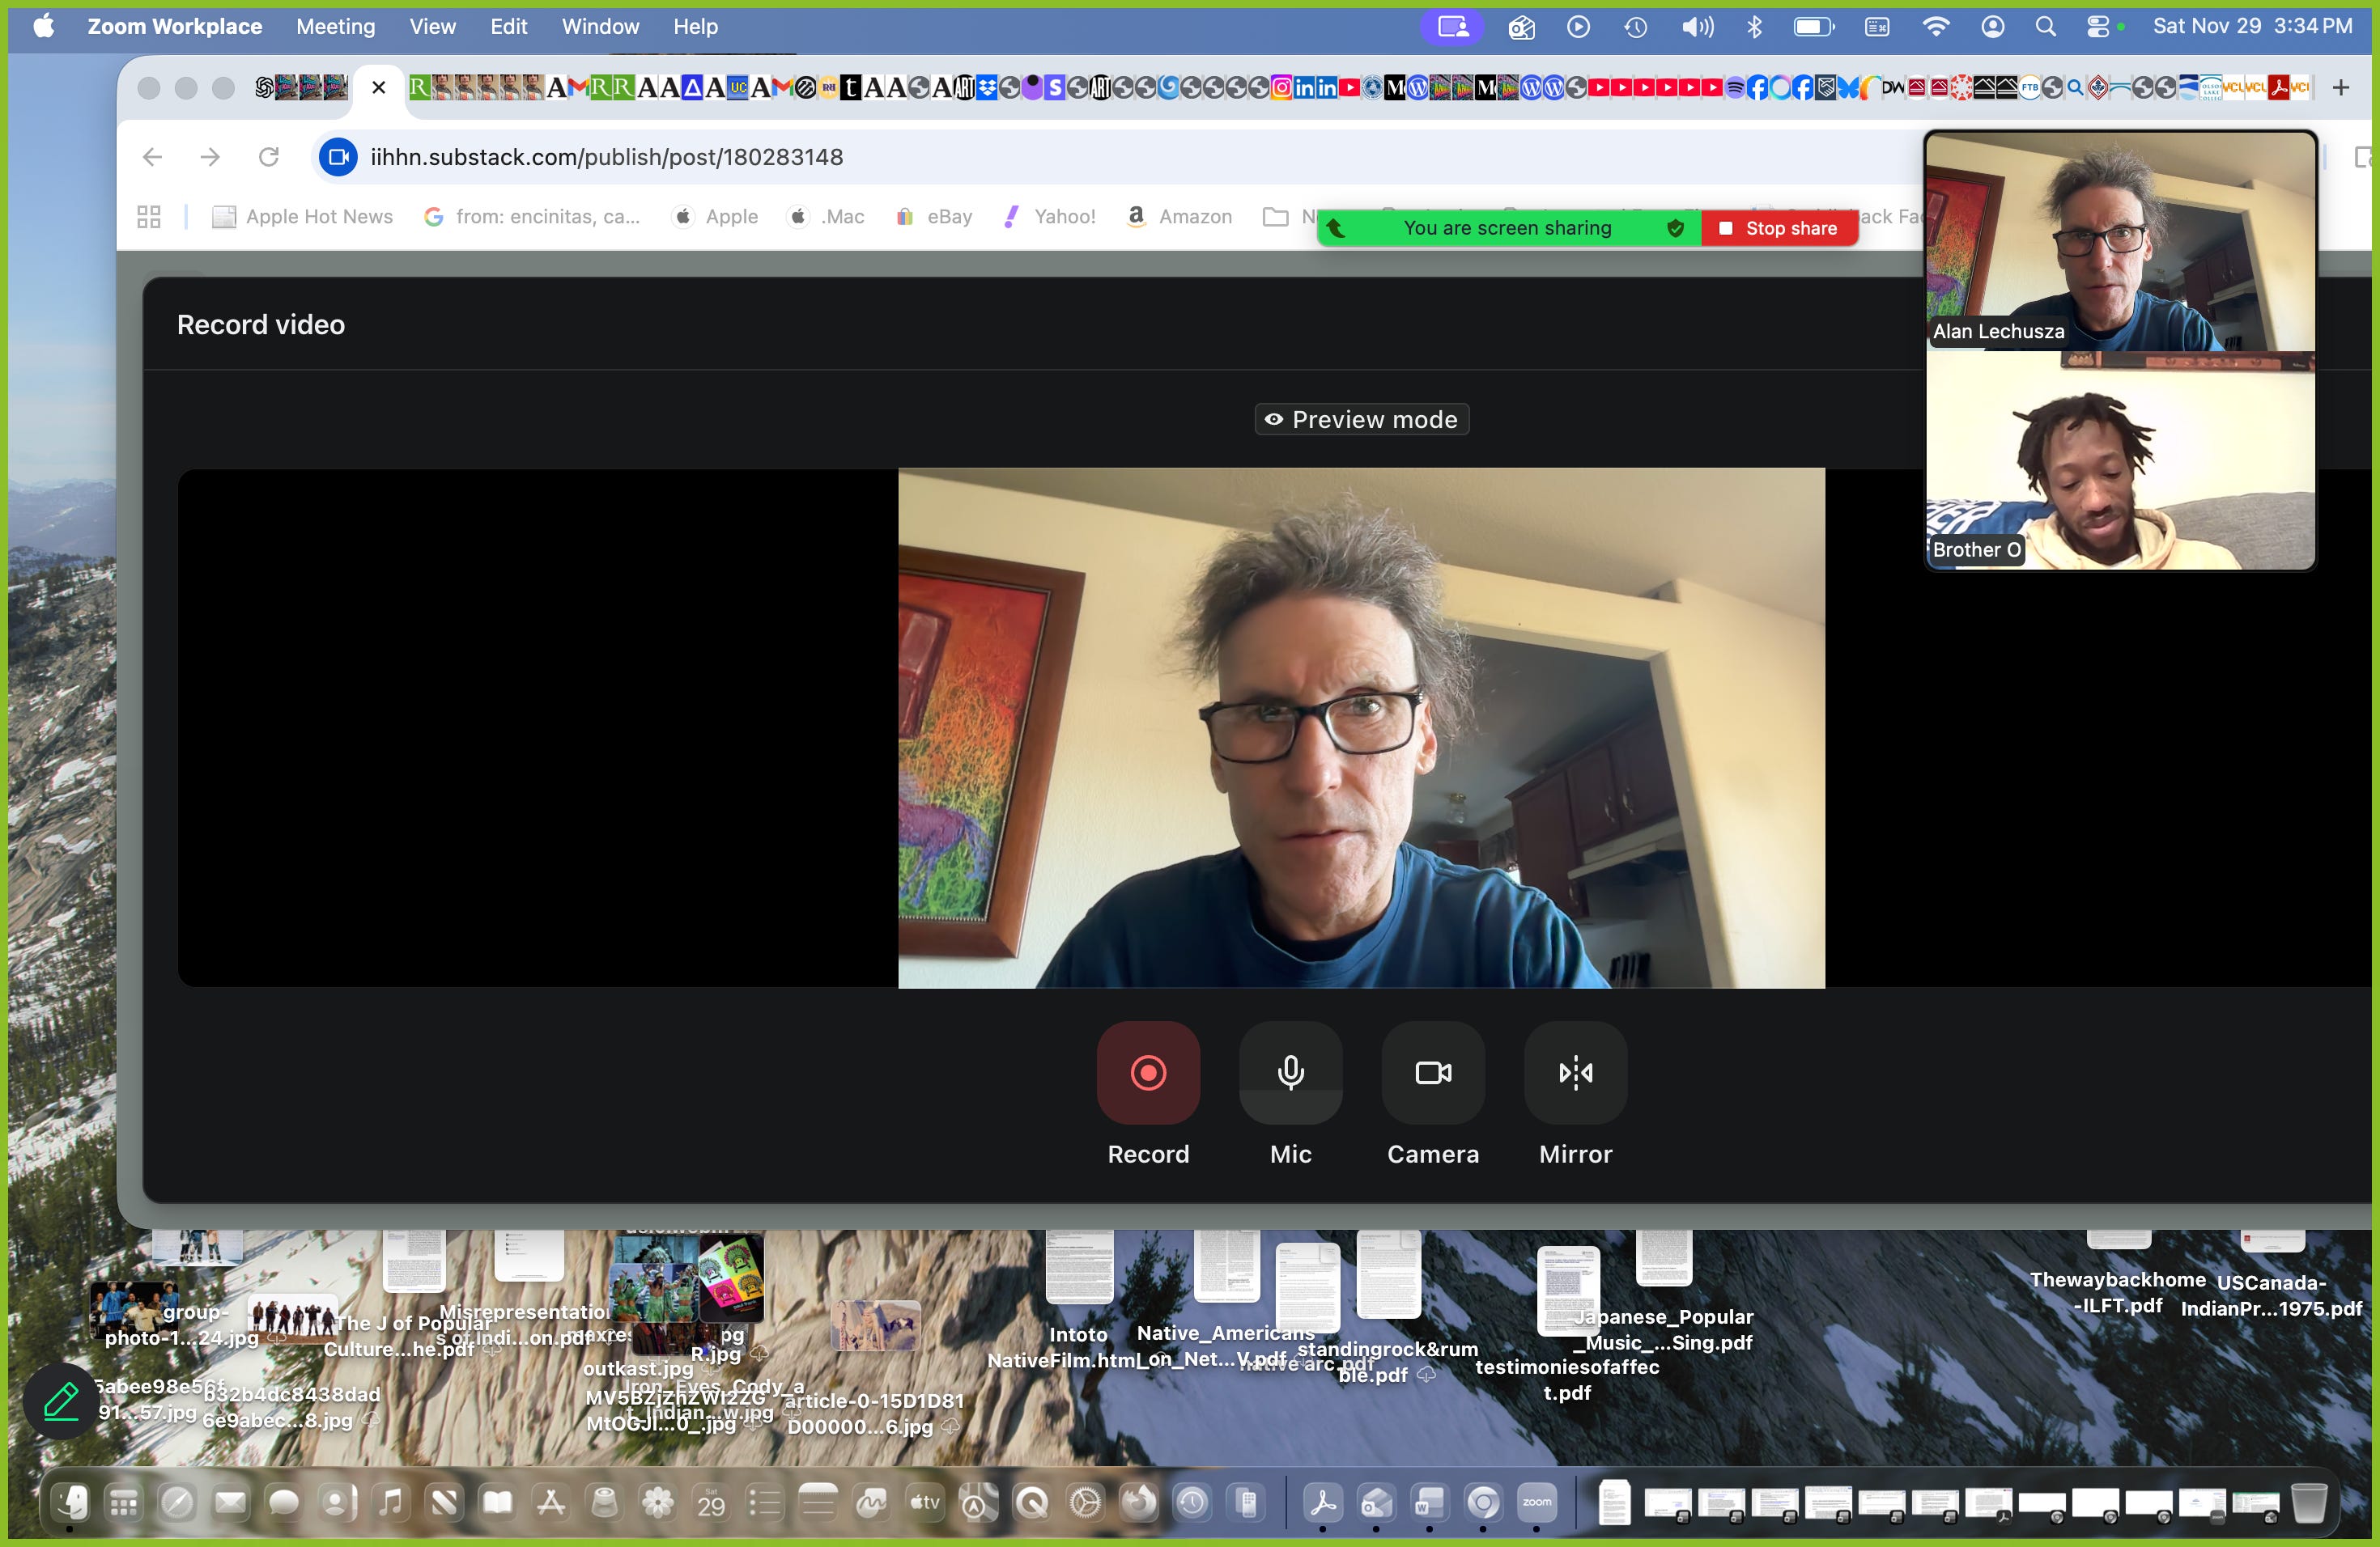This screenshot has width=2380, height=1547.
Task: Open the macOS Control Center
Action: point(2097,27)
